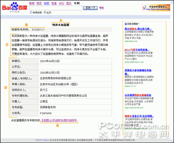
Task: Click the 代理人 row label
Action: pyautogui.click(x=16, y=101)
